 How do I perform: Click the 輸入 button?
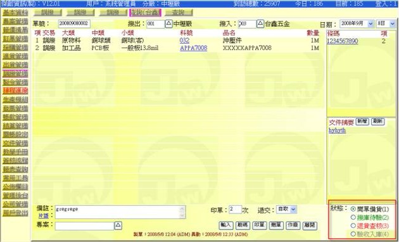tap(226, 225)
